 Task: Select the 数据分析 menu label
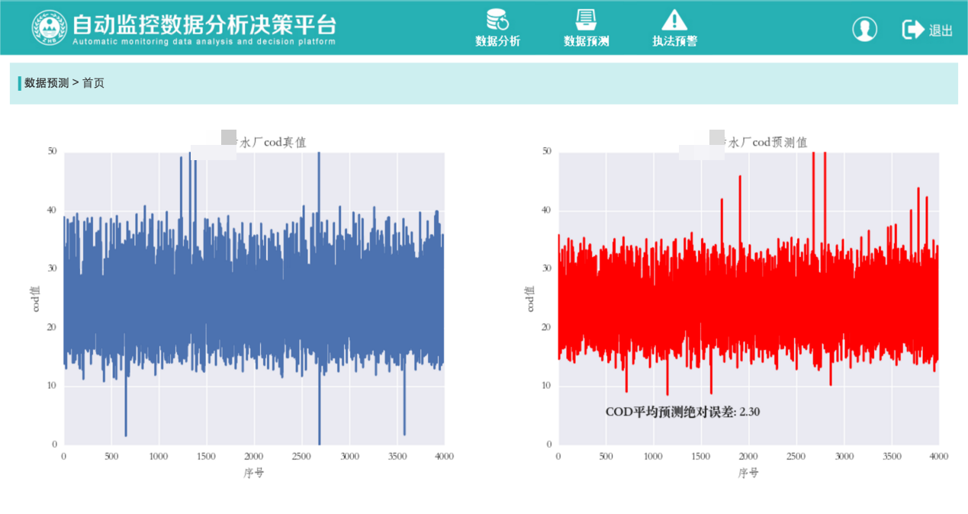point(497,41)
